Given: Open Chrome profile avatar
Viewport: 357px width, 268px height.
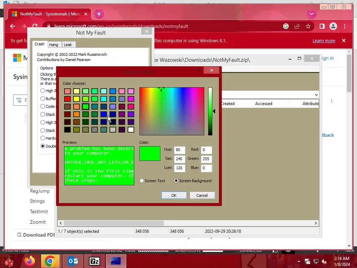Looking at the screenshot, I should [x=333, y=26].
